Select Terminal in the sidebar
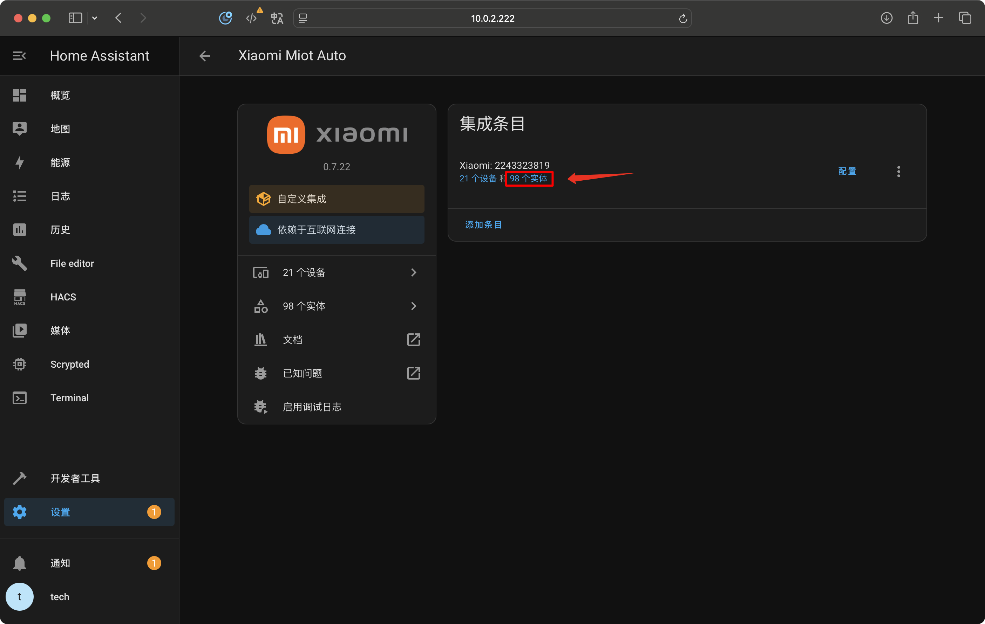The height and width of the screenshot is (624, 985). pyautogui.click(x=89, y=397)
